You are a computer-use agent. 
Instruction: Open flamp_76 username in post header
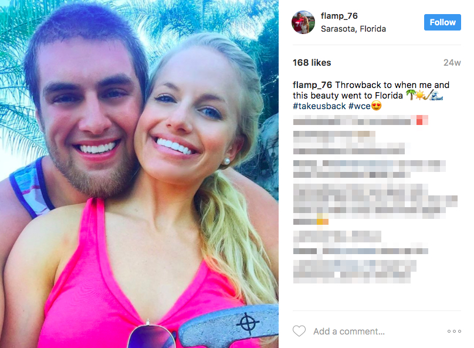click(x=339, y=16)
